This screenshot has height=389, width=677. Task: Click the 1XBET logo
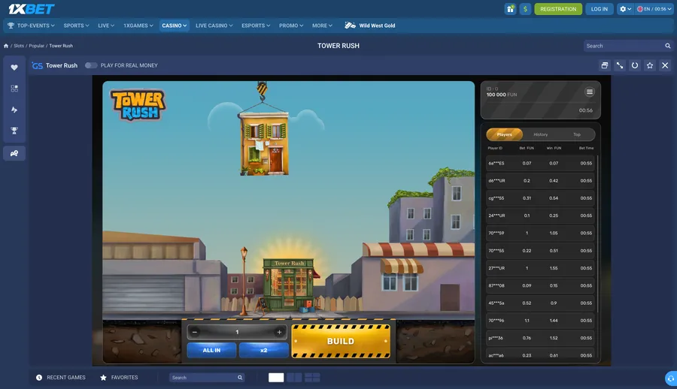tap(31, 8)
